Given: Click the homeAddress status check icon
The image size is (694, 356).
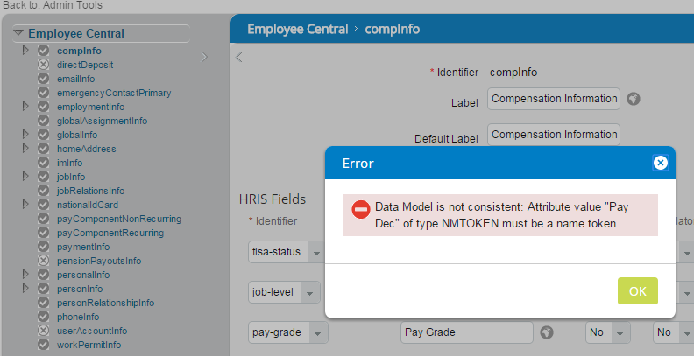Looking at the screenshot, I should (43, 149).
